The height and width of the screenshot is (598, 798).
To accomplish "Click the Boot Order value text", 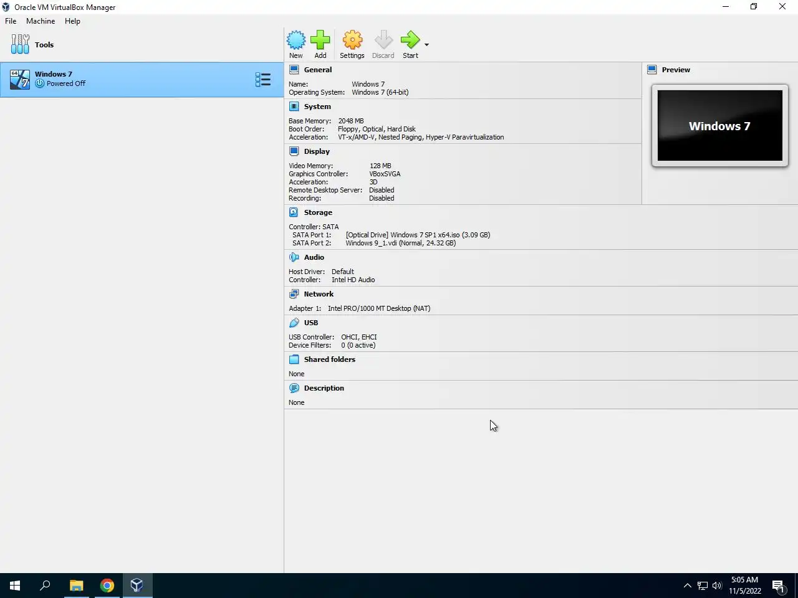I will pyautogui.click(x=377, y=129).
